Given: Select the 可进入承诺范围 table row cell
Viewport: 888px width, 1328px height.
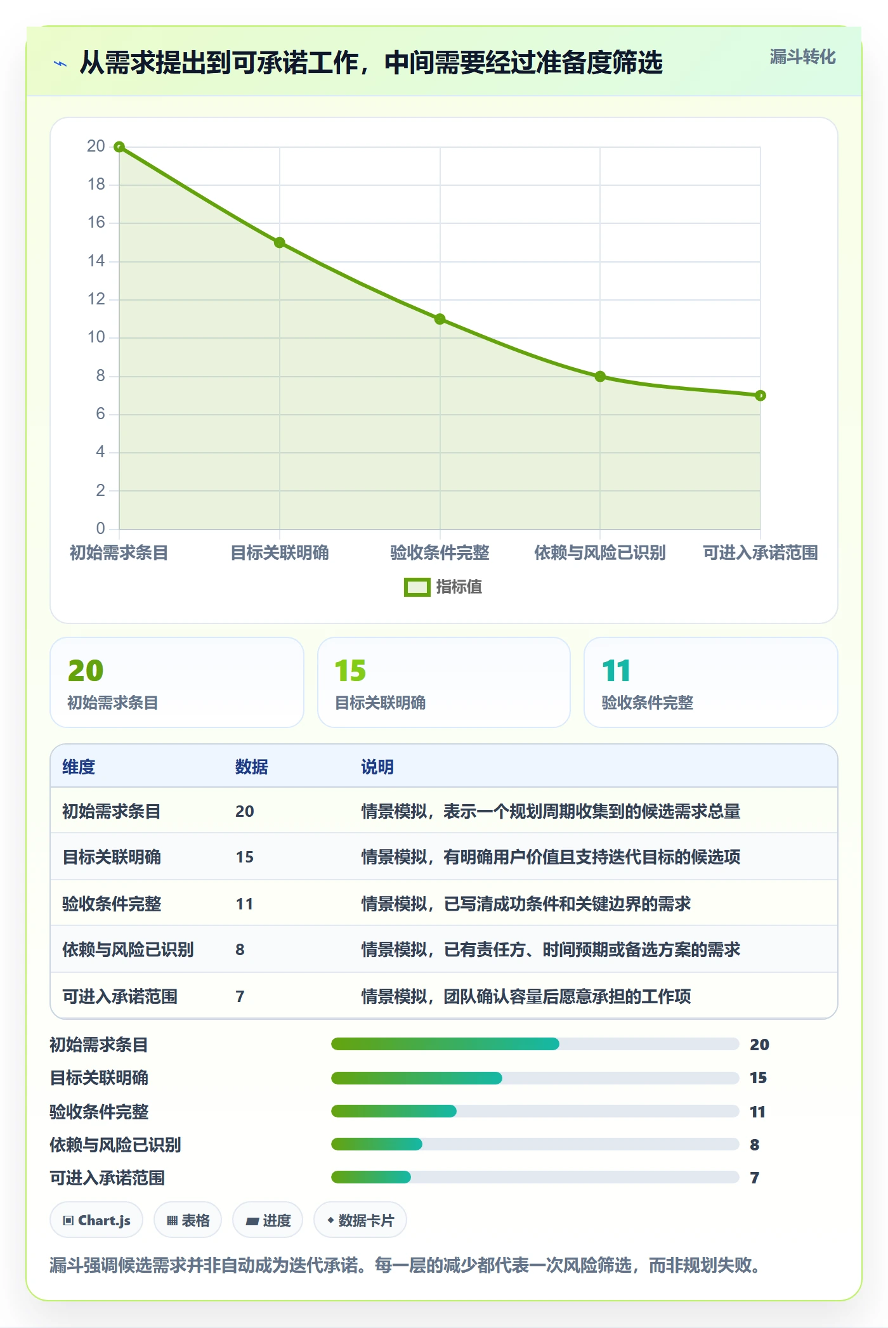Looking at the screenshot, I should 120,996.
